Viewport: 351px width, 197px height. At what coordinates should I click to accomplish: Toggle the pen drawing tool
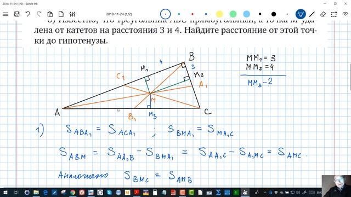[x=301, y=14]
